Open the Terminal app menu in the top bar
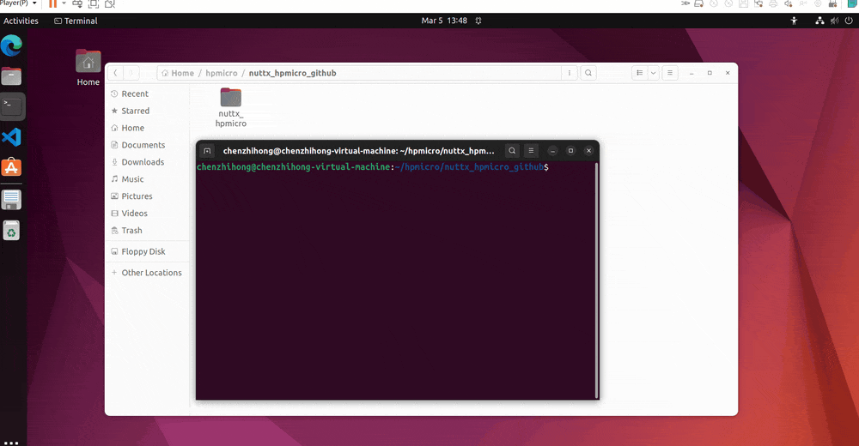The width and height of the screenshot is (859, 446). (76, 21)
